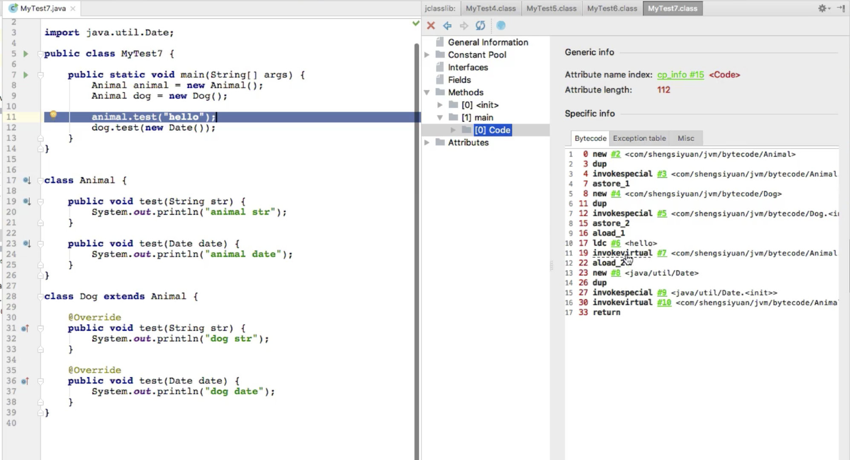Screen dimensions: 850x460
Task: Select General Information tree item
Action: 488,42
